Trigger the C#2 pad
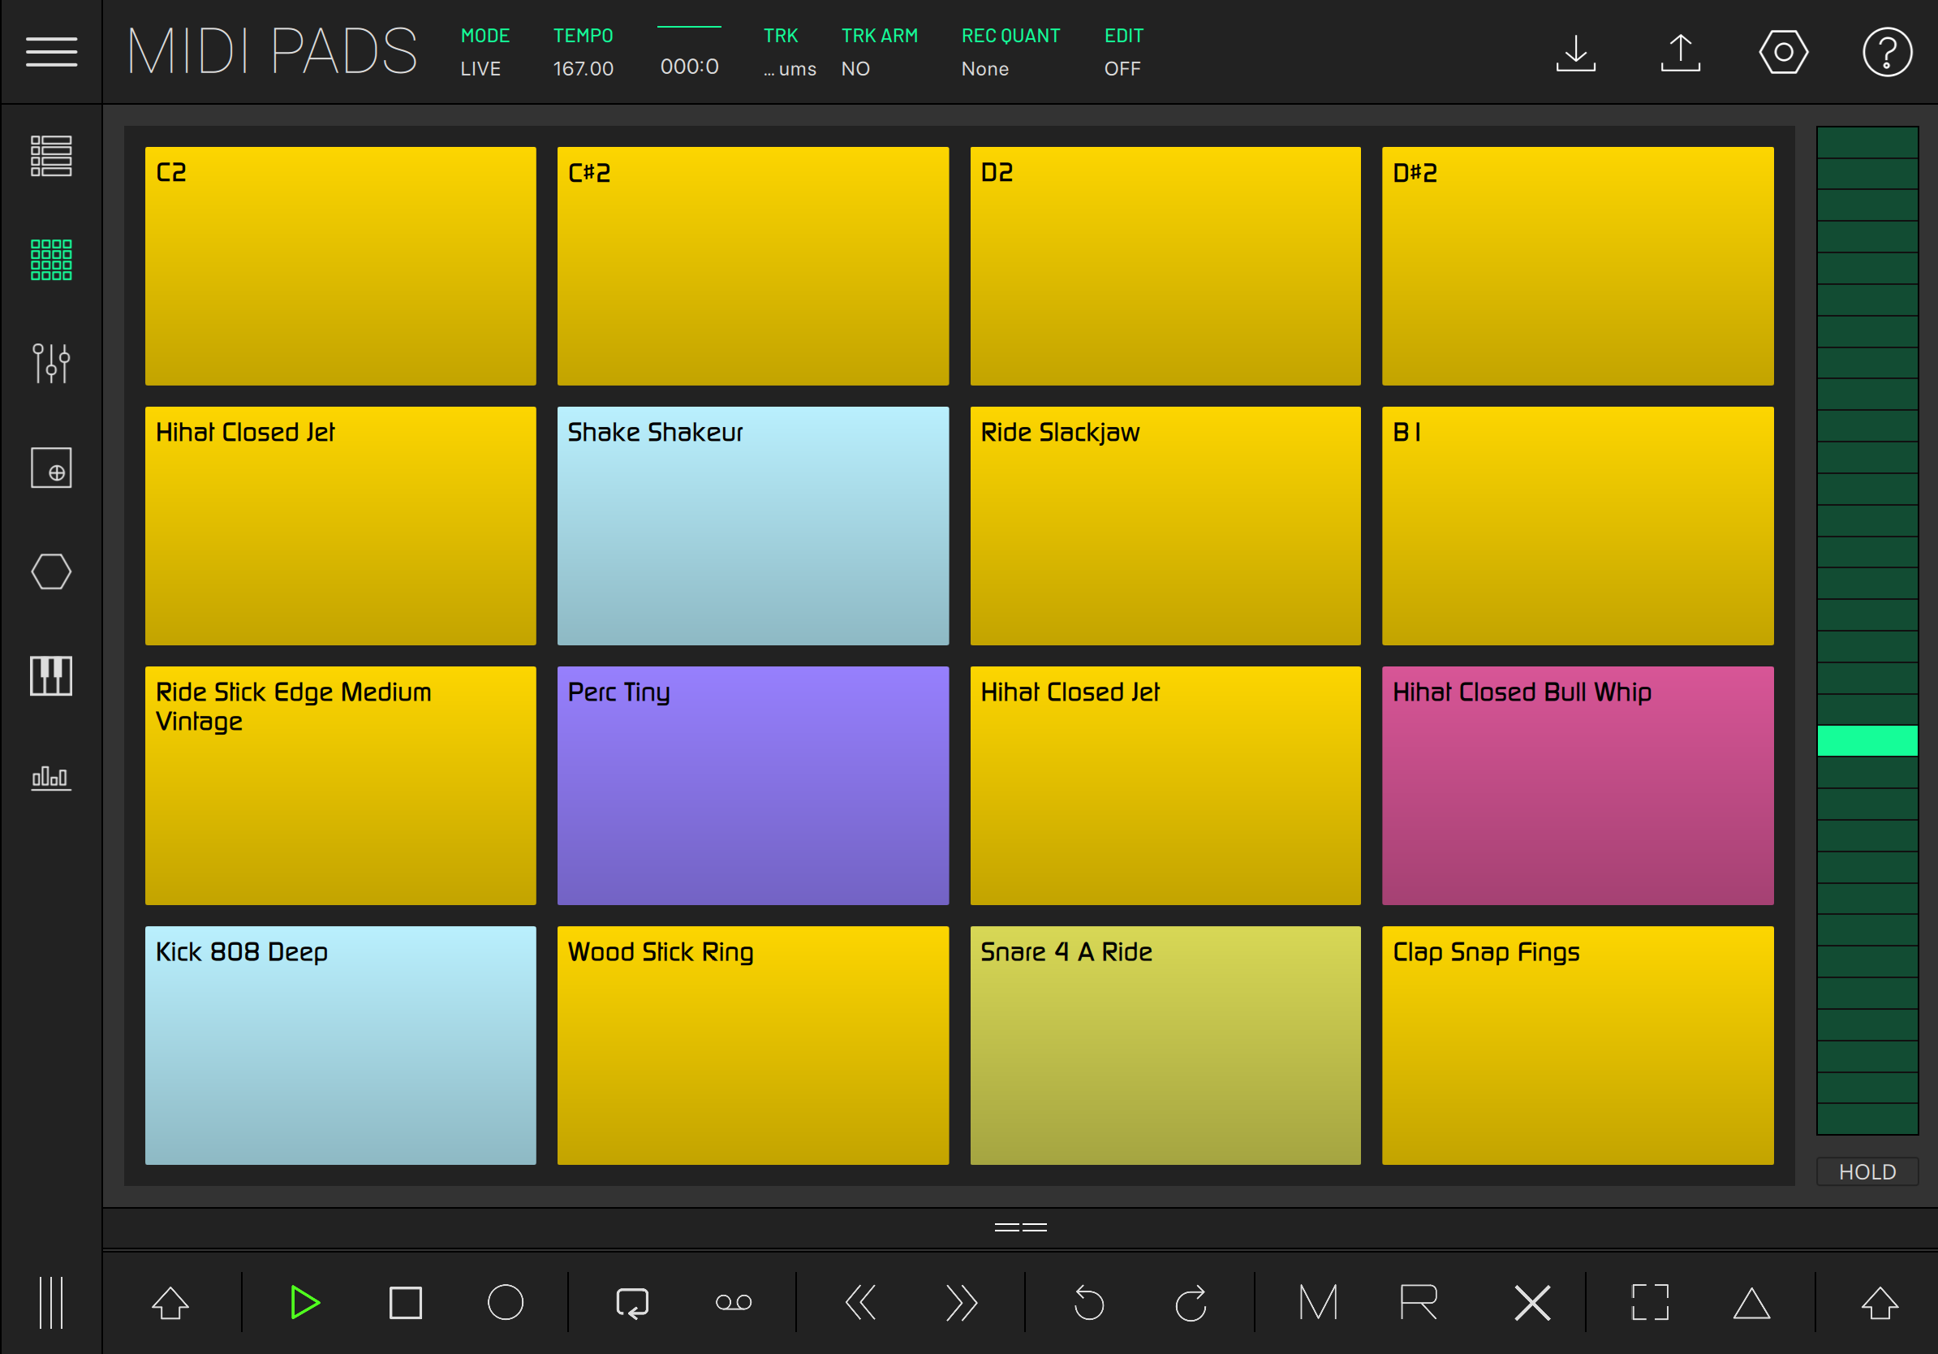This screenshot has width=1938, height=1354. (x=753, y=266)
